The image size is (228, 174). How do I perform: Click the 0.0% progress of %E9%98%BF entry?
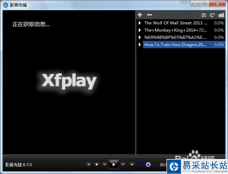pos(219,37)
